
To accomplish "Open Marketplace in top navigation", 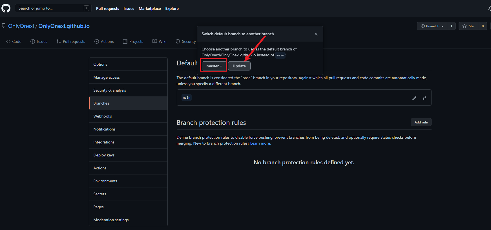I will point(150,8).
